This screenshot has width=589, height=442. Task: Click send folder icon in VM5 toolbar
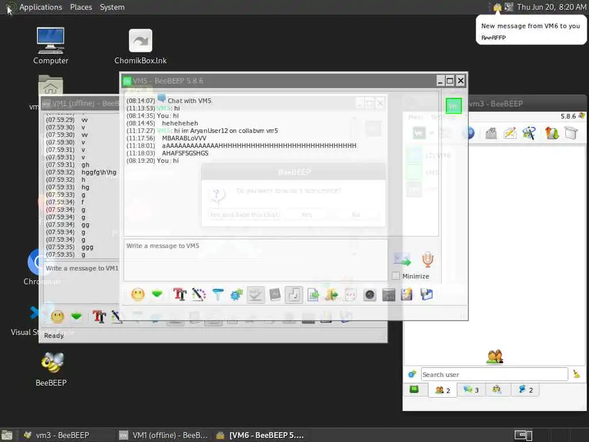[332, 294]
